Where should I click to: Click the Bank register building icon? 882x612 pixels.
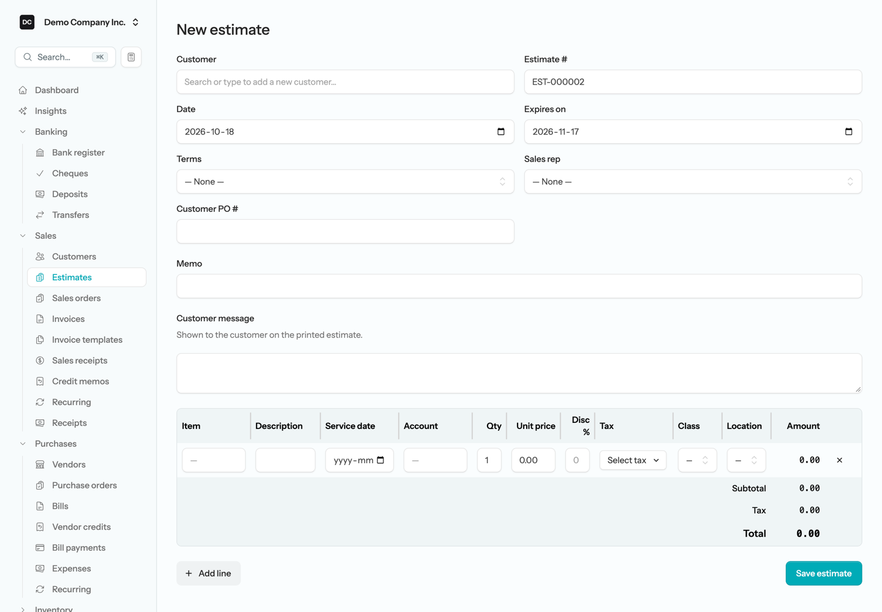[40, 152]
